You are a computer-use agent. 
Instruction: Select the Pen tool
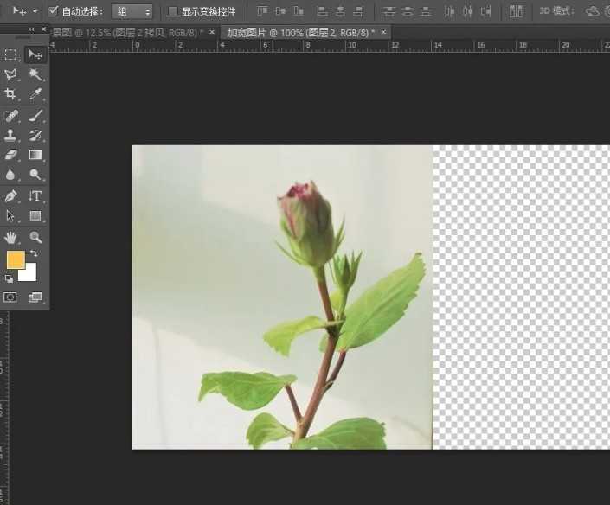pos(11,196)
